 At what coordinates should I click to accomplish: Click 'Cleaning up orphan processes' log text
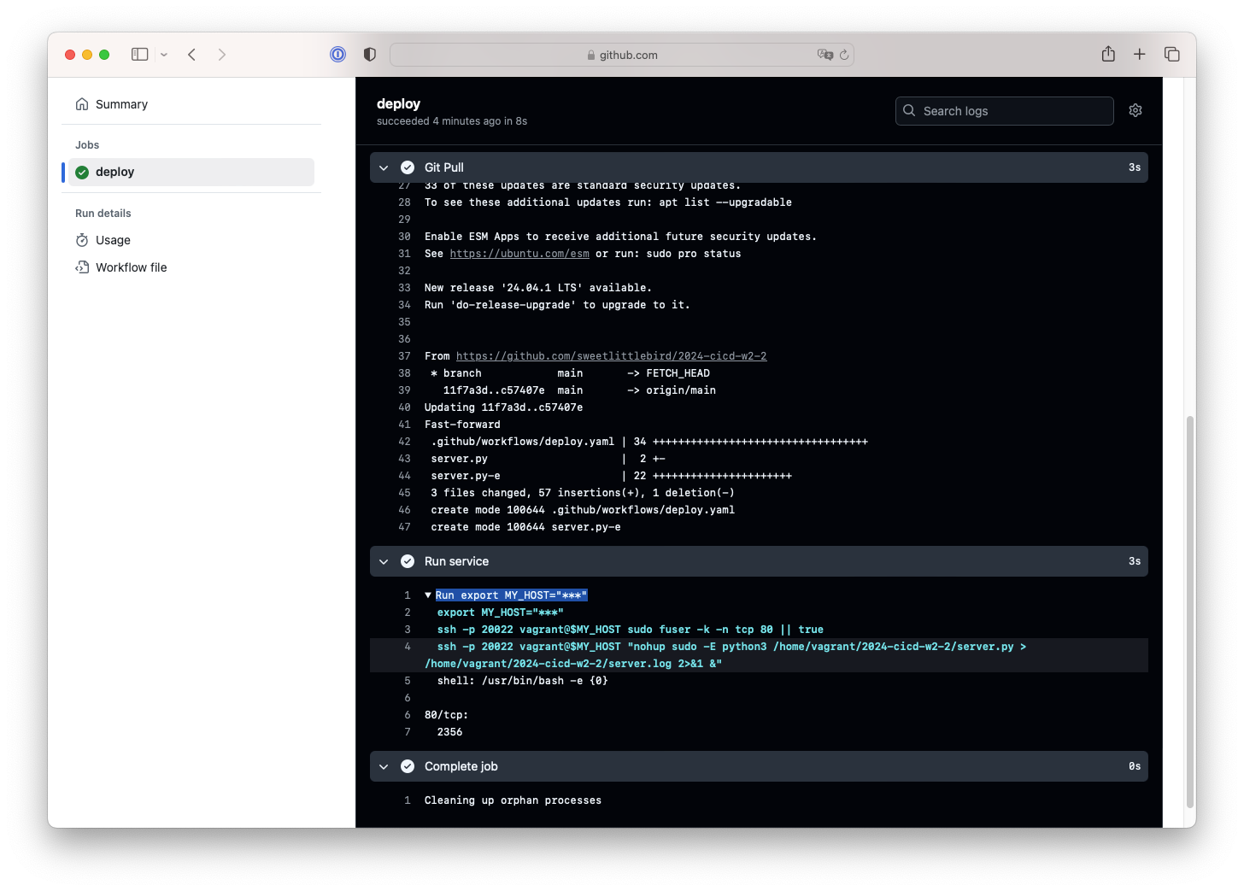[513, 800]
